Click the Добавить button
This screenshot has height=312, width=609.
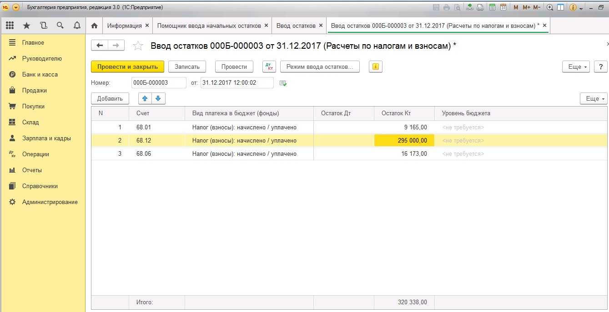point(110,98)
